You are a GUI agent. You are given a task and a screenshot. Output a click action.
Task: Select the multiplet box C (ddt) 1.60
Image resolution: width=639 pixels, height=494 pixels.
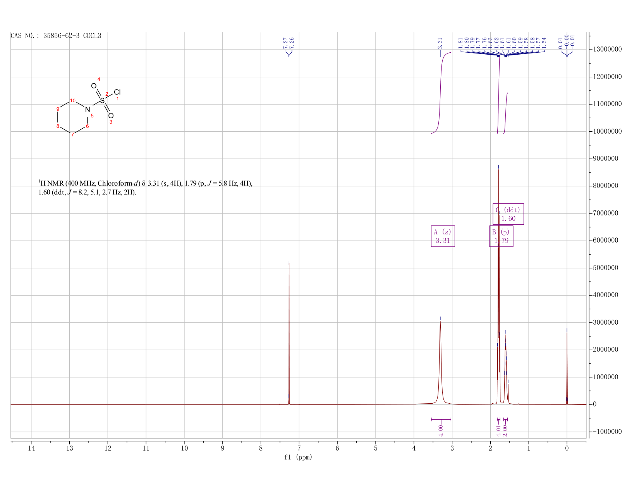point(508,214)
